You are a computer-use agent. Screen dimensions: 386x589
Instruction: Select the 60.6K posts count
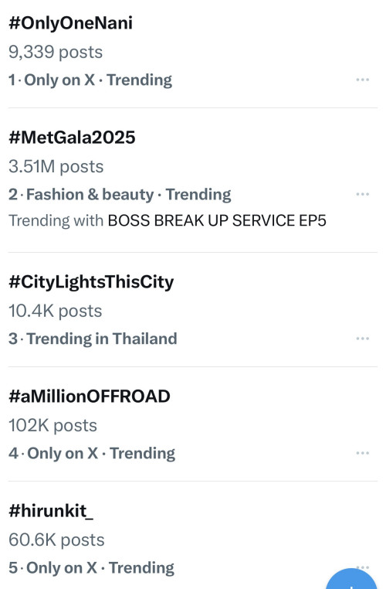(56, 540)
